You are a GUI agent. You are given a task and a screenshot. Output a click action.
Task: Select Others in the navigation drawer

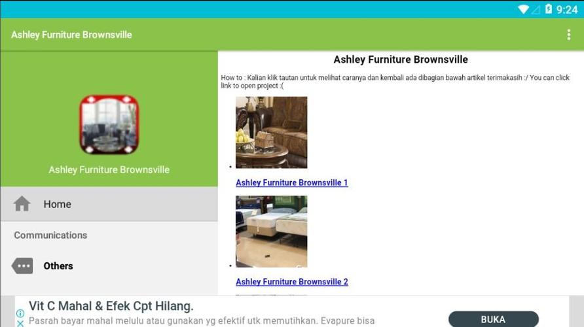pyautogui.click(x=109, y=266)
